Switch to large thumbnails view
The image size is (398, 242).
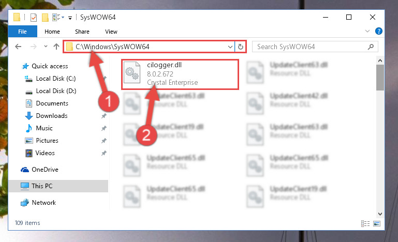pyautogui.click(x=377, y=223)
